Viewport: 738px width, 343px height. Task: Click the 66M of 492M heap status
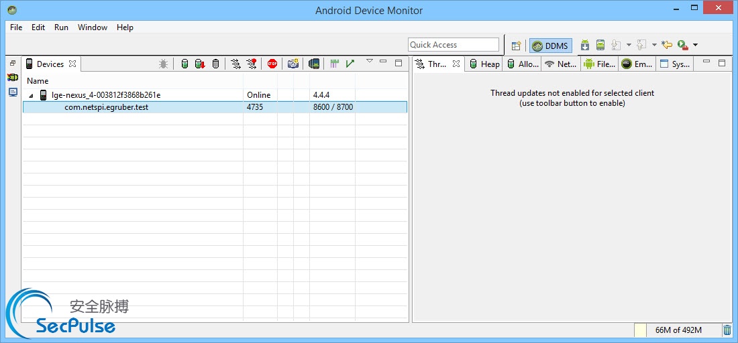[678, 330]
